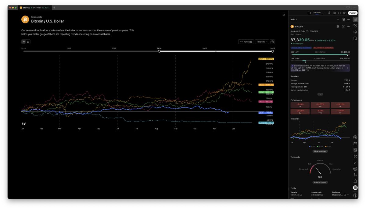Image resolution: width=366 pixels, height=209 pixels.
Task: Open the advanced view icon next to the watchlist plus
Action: [x=343, y=19]
